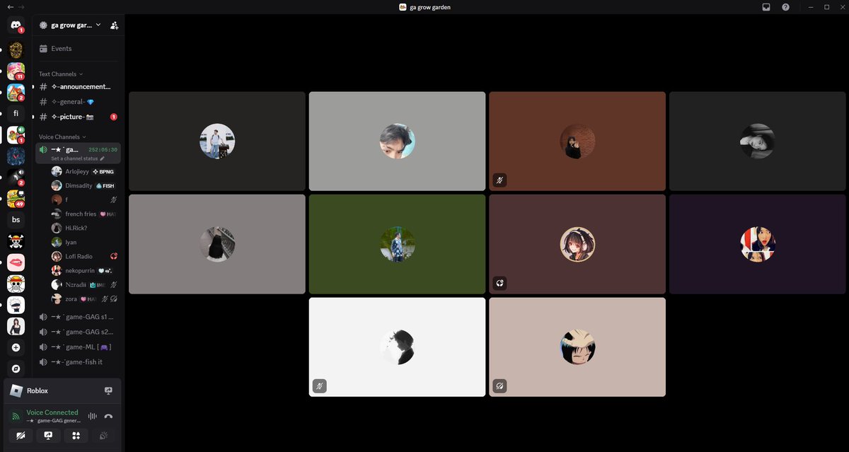Viewport: 849px width, 452px height.
Task: Click the Disconnect hang-up phone icon
Action: [108, 416]
